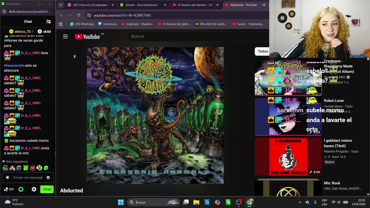Screen dimensions: 370x208
Task: Click username barzemm next to subele momo
Action: pyautogui.click(x=18, y=141)
